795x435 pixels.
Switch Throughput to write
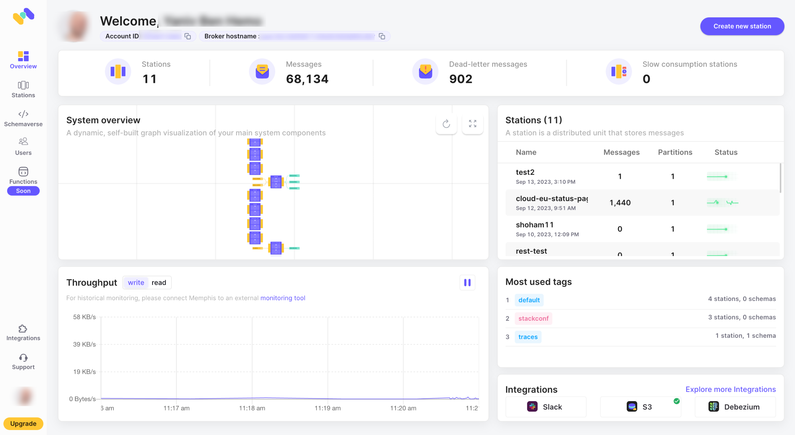pyautogui.click(x=136, y=283)
